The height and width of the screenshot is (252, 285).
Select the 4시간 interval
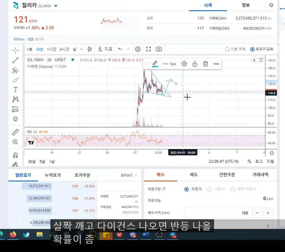click(x=65, y=49)
